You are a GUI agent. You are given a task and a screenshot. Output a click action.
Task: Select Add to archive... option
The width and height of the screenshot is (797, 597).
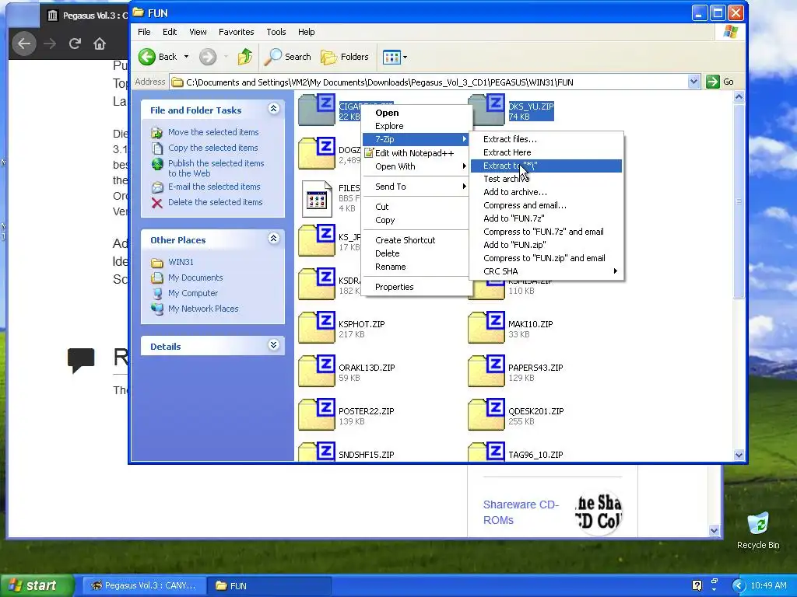(546, 192)
